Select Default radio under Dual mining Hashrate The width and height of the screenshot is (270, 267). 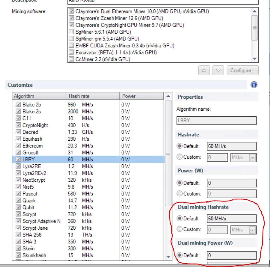[x=179, y=219]
